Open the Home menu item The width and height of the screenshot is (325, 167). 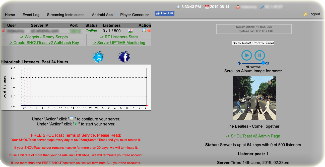point(10,15)
